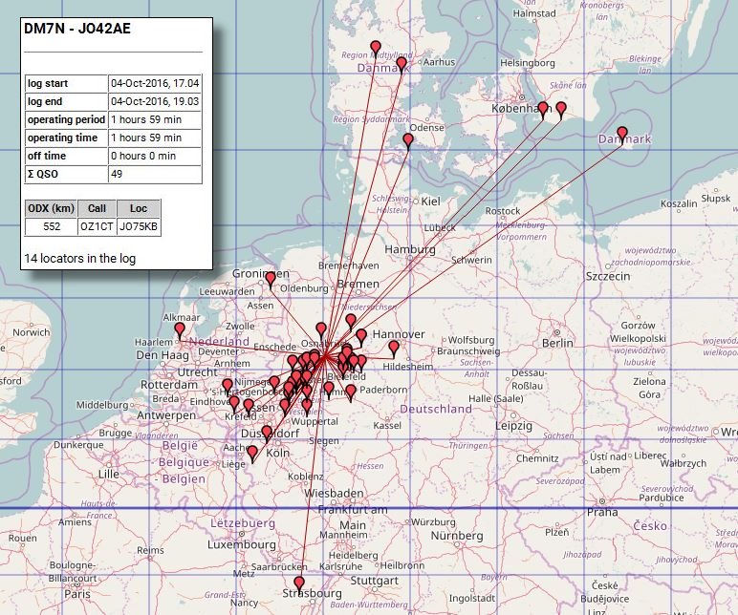This screenshot has width=738, height=615.
Task: Select the marker between Aachen and Köln
Action: pyautogui.click(x=252, y=452)
